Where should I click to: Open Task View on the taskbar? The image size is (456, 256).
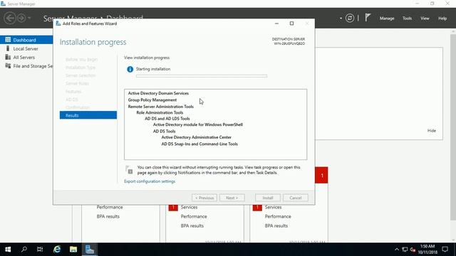click(x=40, y=250)
